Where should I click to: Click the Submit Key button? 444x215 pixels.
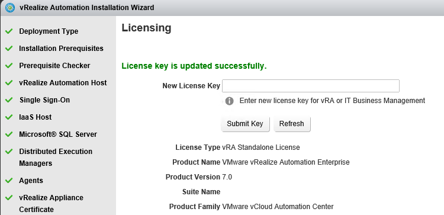click(245, 124)
